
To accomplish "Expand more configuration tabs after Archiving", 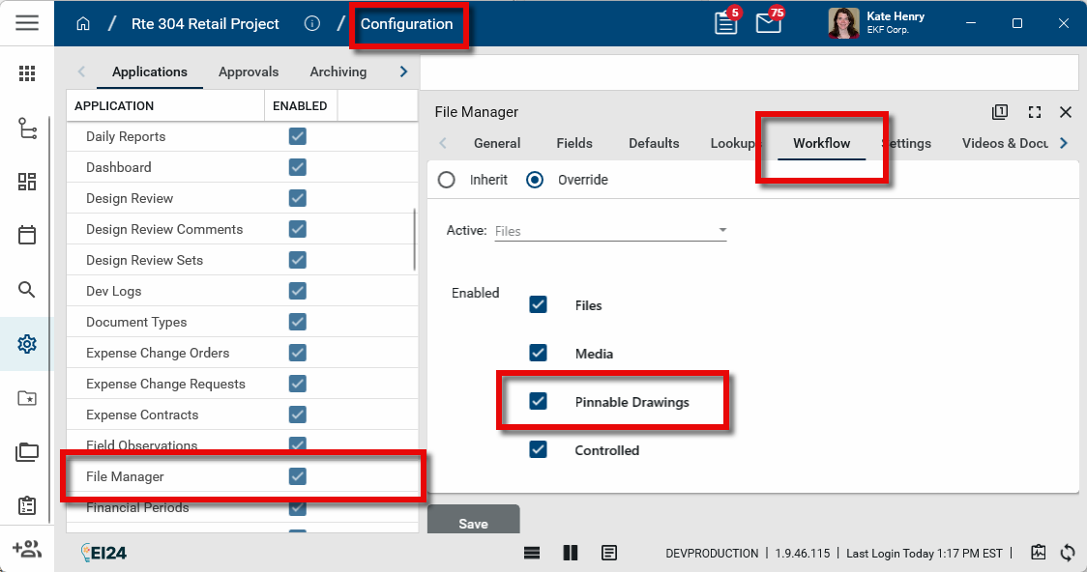I will point(403,71).
